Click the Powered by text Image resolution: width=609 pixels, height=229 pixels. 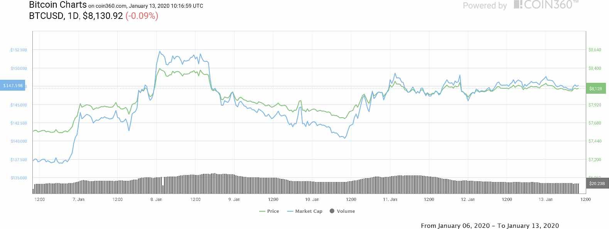point(484,5)
